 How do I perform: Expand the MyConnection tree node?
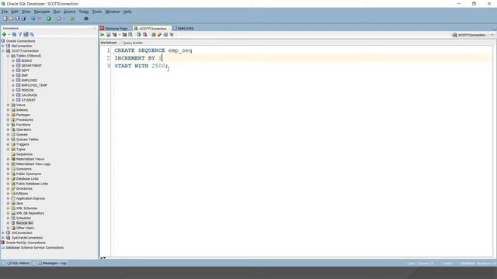(x=3, y=46)
